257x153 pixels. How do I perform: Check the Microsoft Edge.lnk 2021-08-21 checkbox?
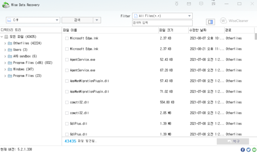click(67, 49)
